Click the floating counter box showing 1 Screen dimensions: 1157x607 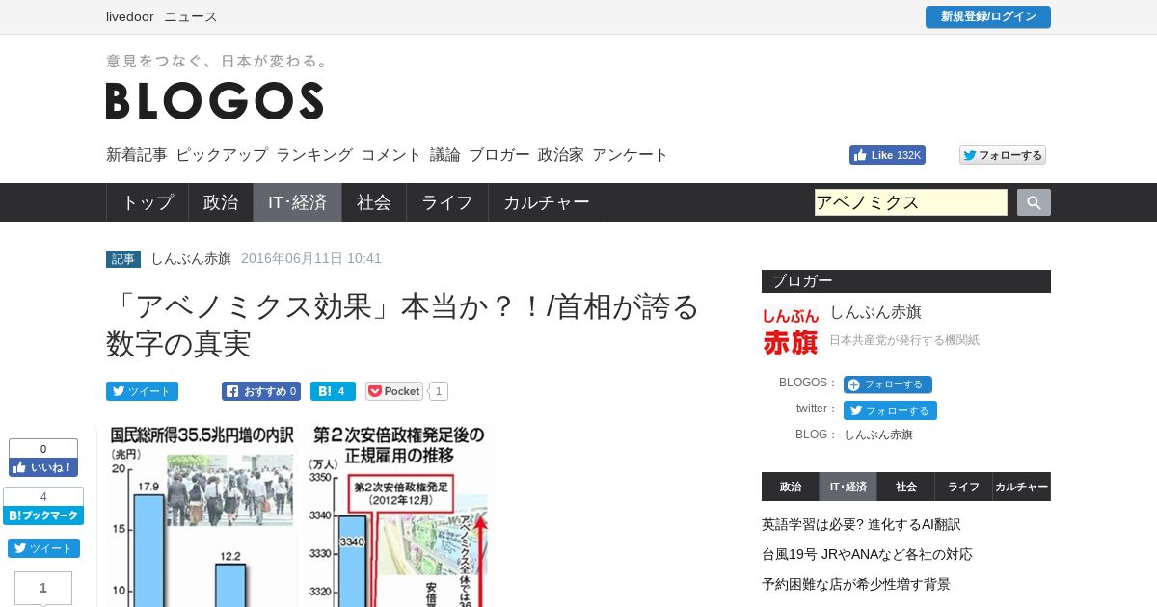pyautogui.click(x=43, y=588)
